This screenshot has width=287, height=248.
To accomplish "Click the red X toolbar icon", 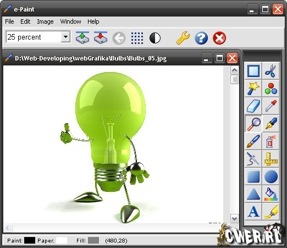I will [219, 38].
